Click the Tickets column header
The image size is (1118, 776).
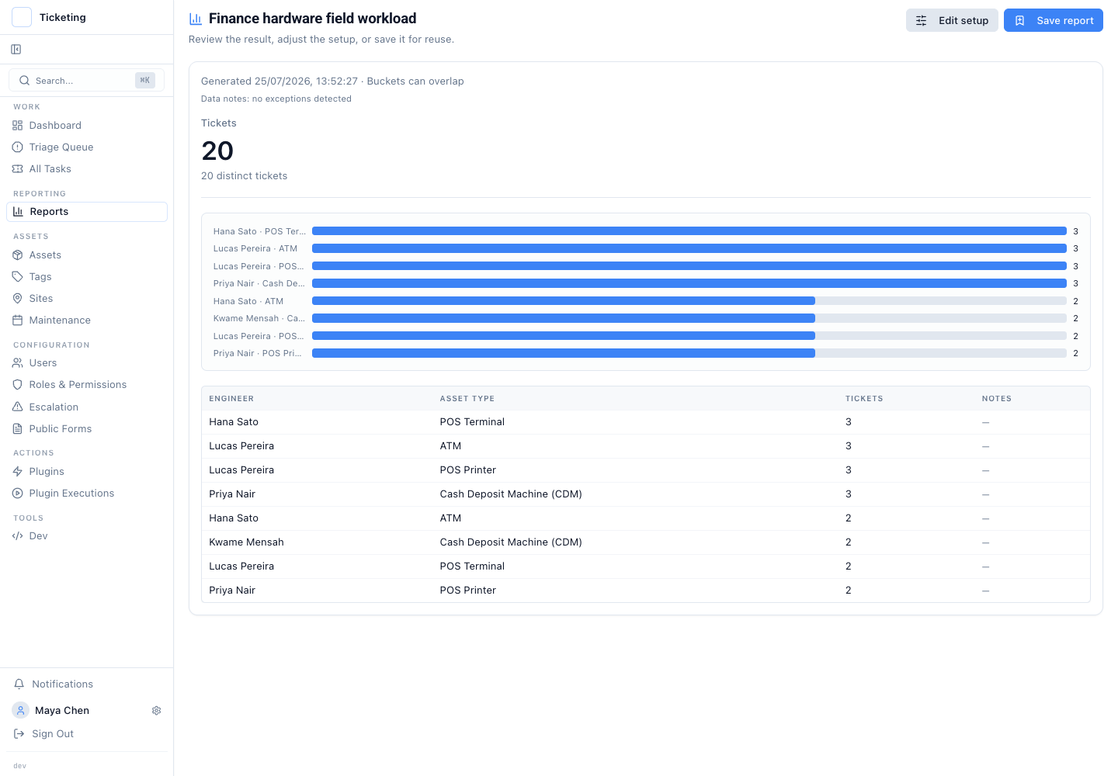pos(864,399)
